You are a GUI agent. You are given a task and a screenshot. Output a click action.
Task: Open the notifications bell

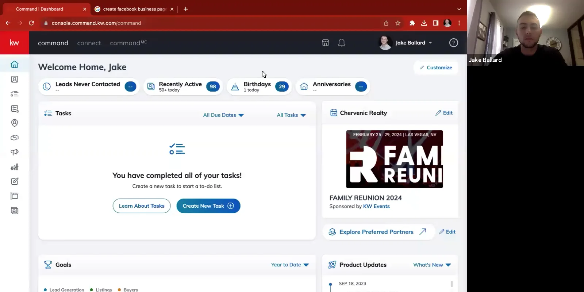tap(342, 43)
